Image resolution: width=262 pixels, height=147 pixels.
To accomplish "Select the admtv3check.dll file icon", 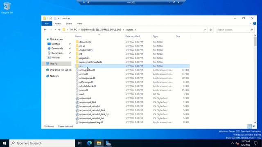I will click(x=77, y=86).
